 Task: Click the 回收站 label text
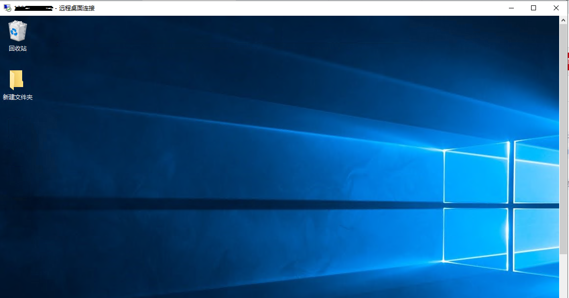pos(18,49)
